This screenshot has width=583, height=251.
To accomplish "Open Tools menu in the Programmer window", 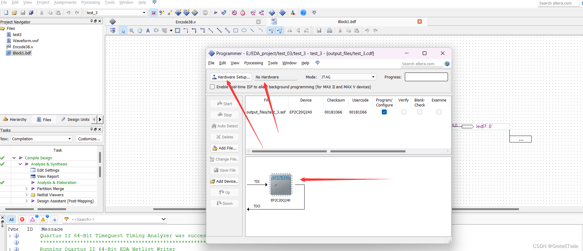I will tap(273, 63).
